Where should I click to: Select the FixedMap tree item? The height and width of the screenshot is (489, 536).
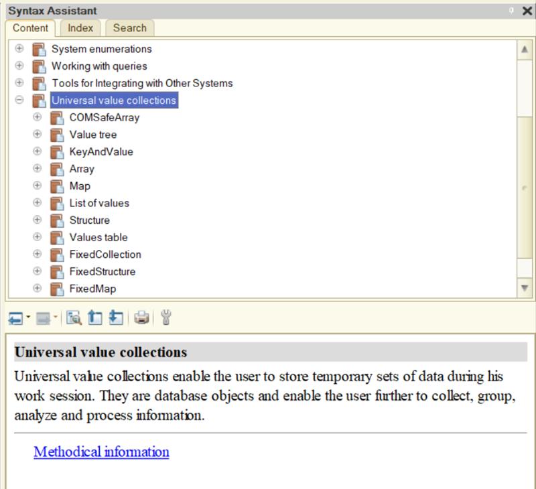[x=92, y=289]
